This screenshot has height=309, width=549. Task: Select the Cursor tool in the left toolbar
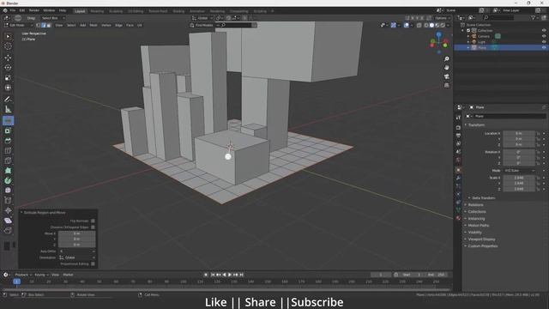coord(8,46)
